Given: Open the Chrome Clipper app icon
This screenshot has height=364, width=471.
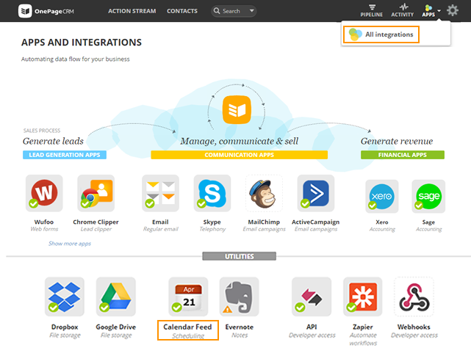Looking at the screenshot, I should (x=96, y=193).
